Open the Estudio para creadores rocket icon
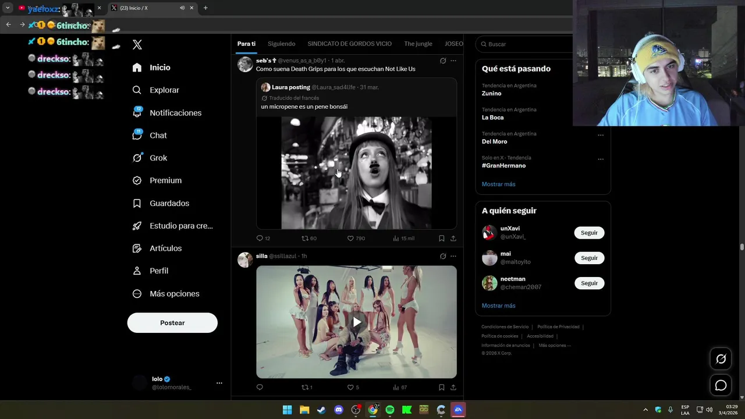The image size is (745, 419). coord(137,226)
